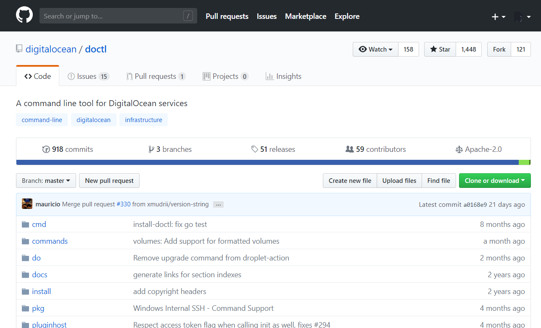The height and width of the screenshot is (328, 541).
Task: Open the user avatar menu
Action: [522, 17]
